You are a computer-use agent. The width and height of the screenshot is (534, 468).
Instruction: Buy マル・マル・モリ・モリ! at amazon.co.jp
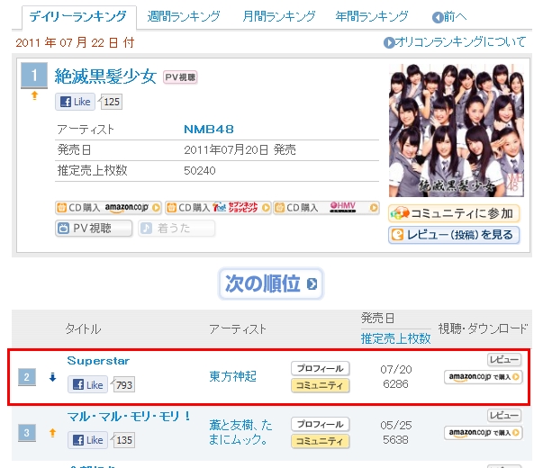483,433
